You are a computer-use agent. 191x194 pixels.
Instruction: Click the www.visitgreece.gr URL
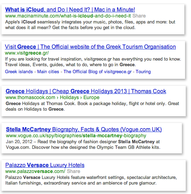pos(27,53)
